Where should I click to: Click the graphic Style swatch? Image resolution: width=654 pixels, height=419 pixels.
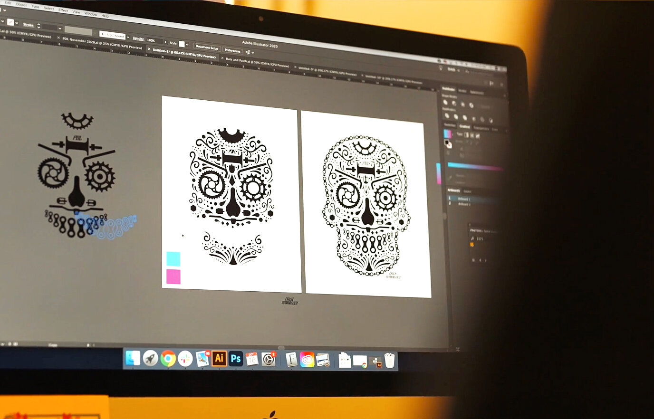click(x=182, y=44)
